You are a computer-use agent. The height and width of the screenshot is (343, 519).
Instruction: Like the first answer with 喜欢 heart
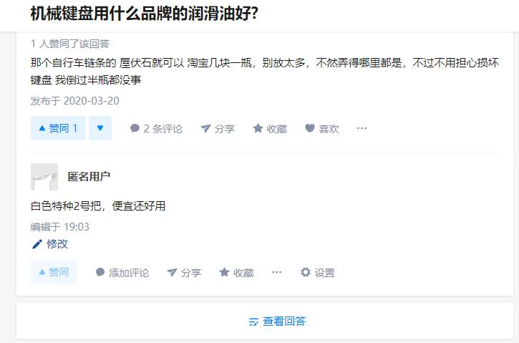pyautogui.click(x=321, y=129)
